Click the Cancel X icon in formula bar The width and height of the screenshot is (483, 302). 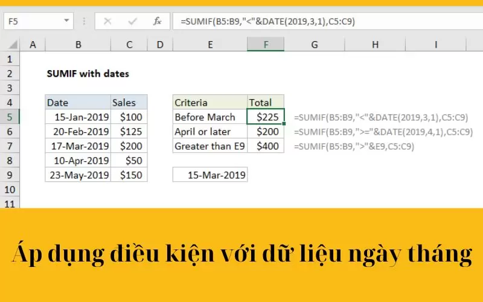click(x=107, y=21)
